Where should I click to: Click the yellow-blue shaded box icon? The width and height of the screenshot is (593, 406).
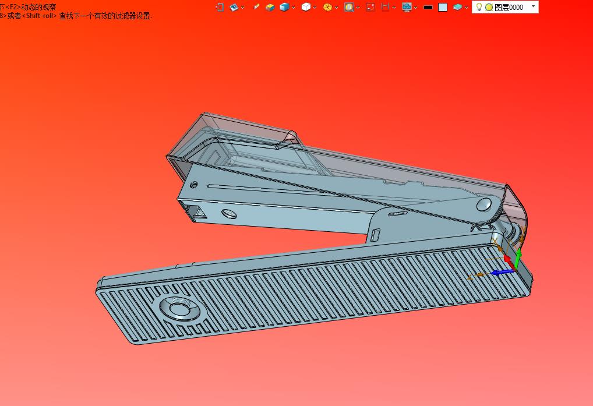click(270, 7)
